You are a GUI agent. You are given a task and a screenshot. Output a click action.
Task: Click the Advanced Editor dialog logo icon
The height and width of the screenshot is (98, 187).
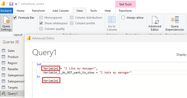(x=29, y=38)
